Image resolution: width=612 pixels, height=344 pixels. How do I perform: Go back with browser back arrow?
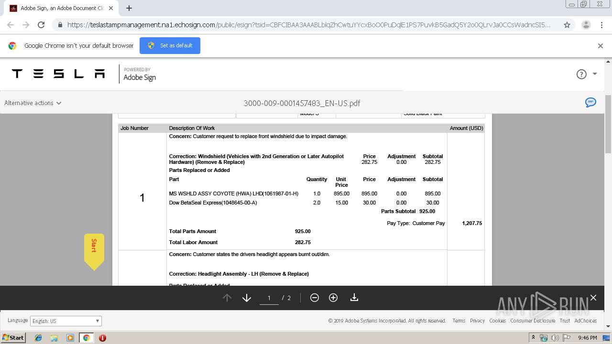coord(11,25)
